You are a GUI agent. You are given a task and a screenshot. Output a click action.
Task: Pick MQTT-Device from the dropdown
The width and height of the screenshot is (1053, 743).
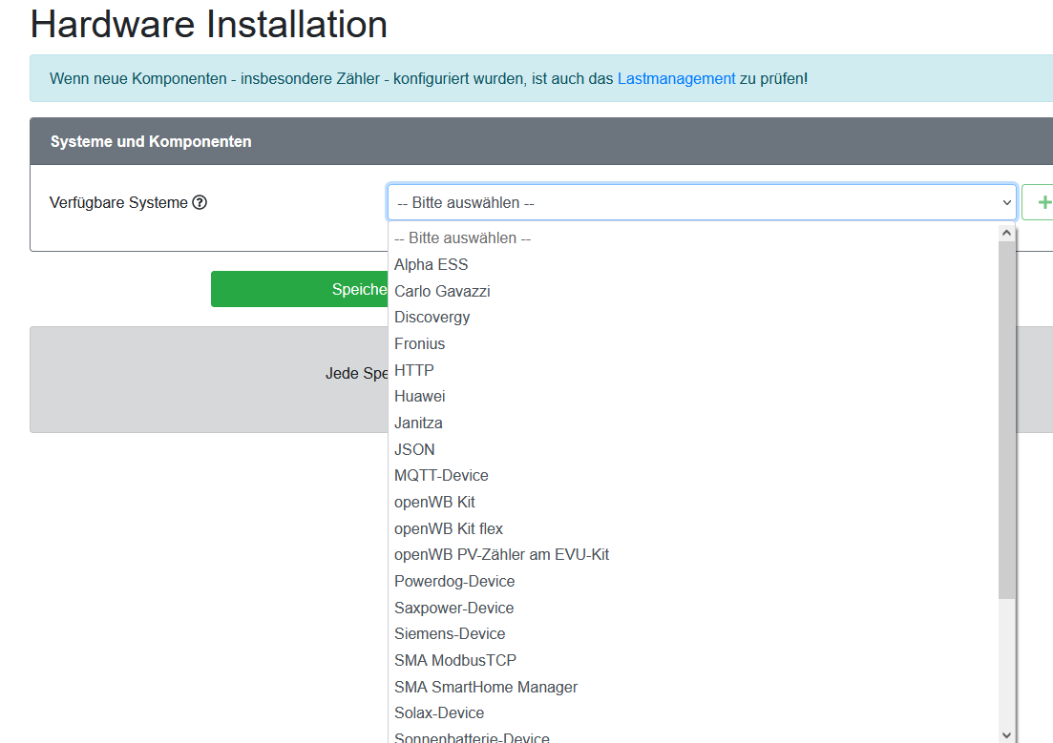click(x=441, y=475)
